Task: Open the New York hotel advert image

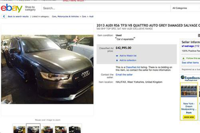Action: pyautogui.click(x=189, y=91)
